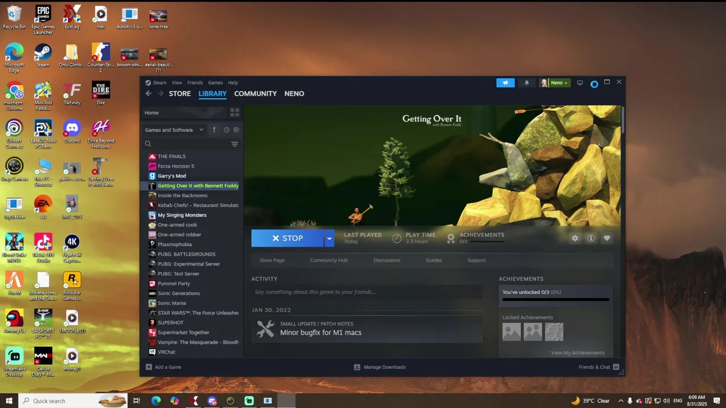Open the Steam announcements megaphone button
Viewport: 726px width, 408px height.
505,83
